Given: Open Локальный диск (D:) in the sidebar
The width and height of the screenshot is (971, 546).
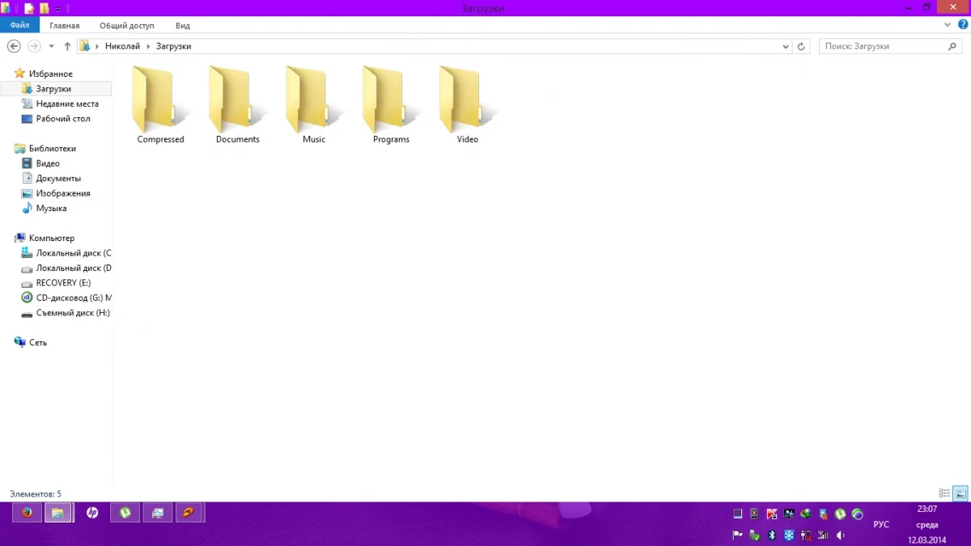Looking at the screenshot, I should coord(66,269).
